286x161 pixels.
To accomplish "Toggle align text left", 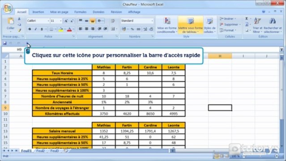I will click(81, 29).
